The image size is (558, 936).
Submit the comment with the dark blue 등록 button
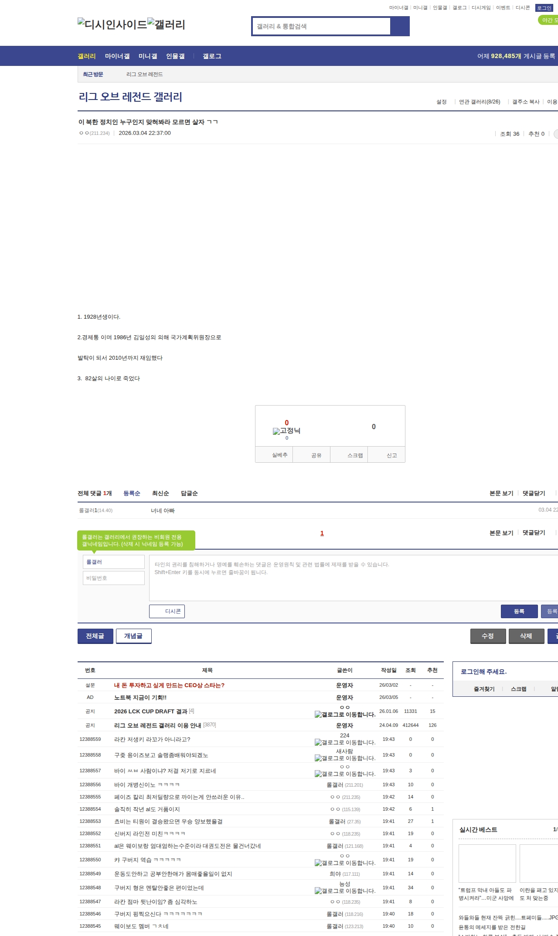tap(519, 611)
